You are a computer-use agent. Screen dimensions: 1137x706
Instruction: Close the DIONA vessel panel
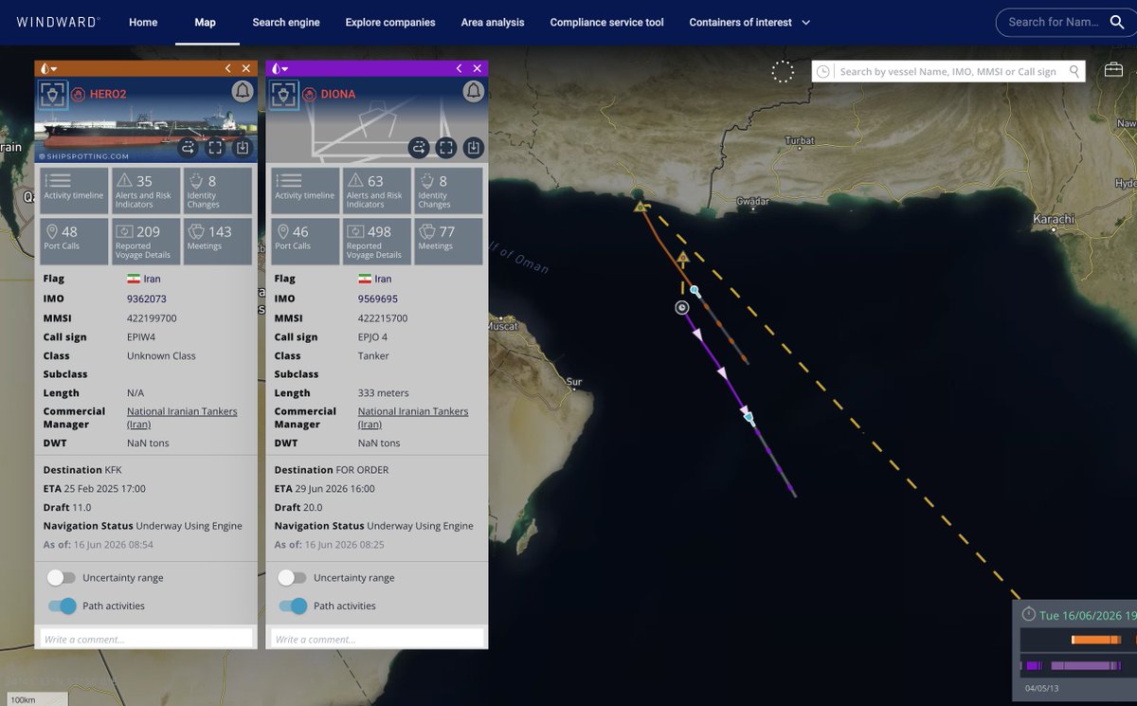[478, 68]
